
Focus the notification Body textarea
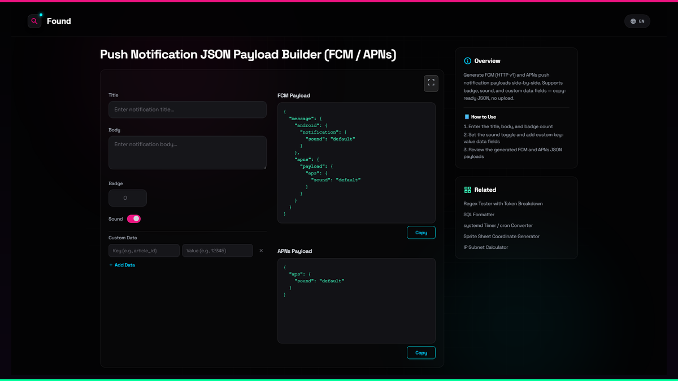coord(188,152)
